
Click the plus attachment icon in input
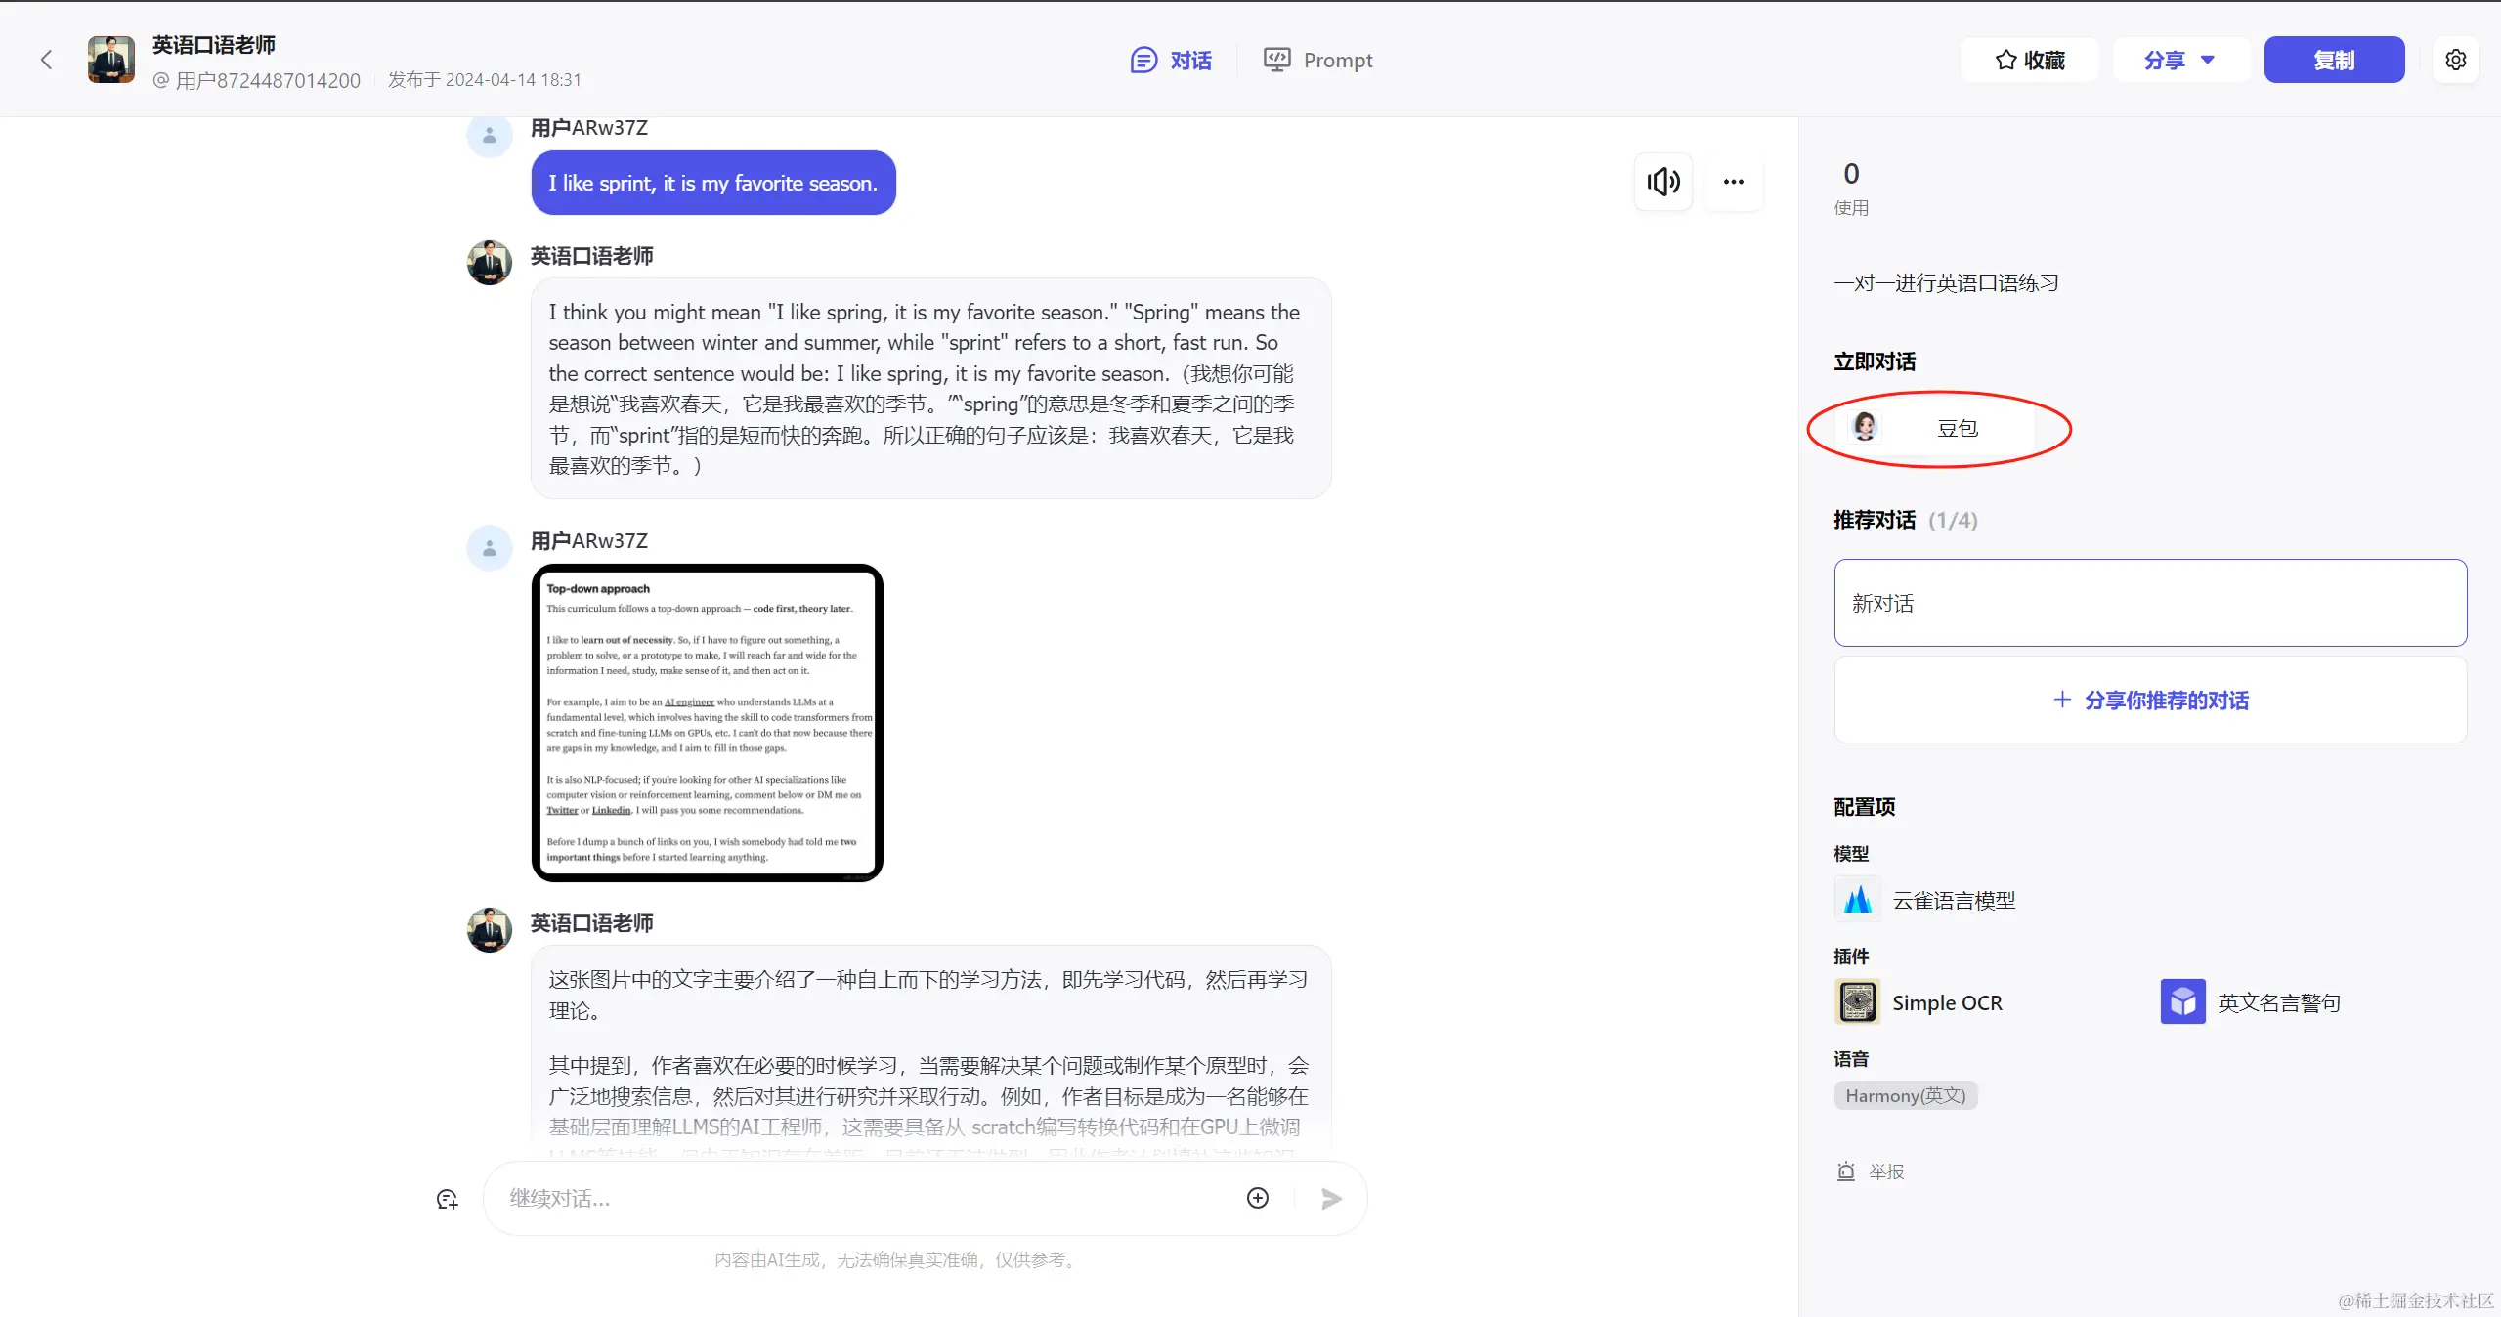[x=1258, y=1198]
